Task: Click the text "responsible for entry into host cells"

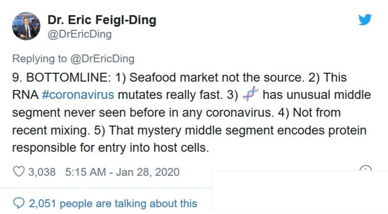Action: pyautogui.click(x=110, y=148)
